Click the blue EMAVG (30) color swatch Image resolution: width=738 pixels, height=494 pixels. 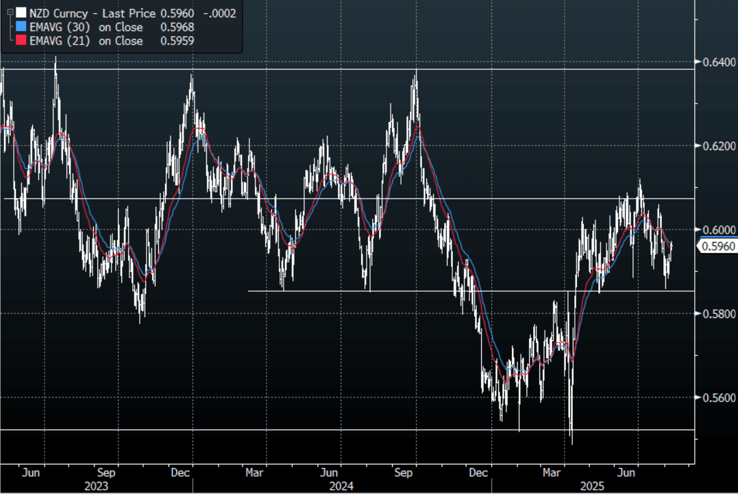(22, 27)
